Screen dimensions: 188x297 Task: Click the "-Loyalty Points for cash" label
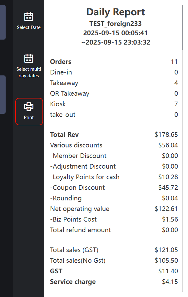click(85, 177)
